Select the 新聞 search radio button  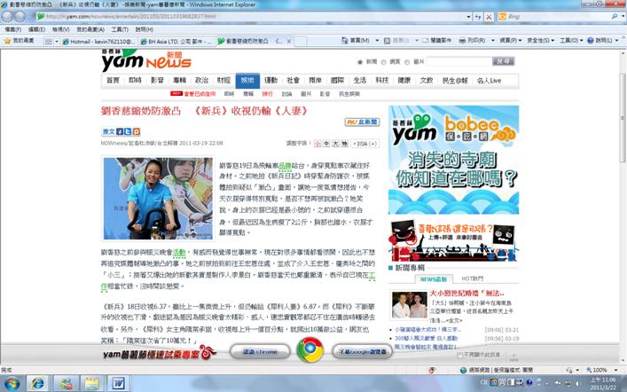tap(360, 62)
